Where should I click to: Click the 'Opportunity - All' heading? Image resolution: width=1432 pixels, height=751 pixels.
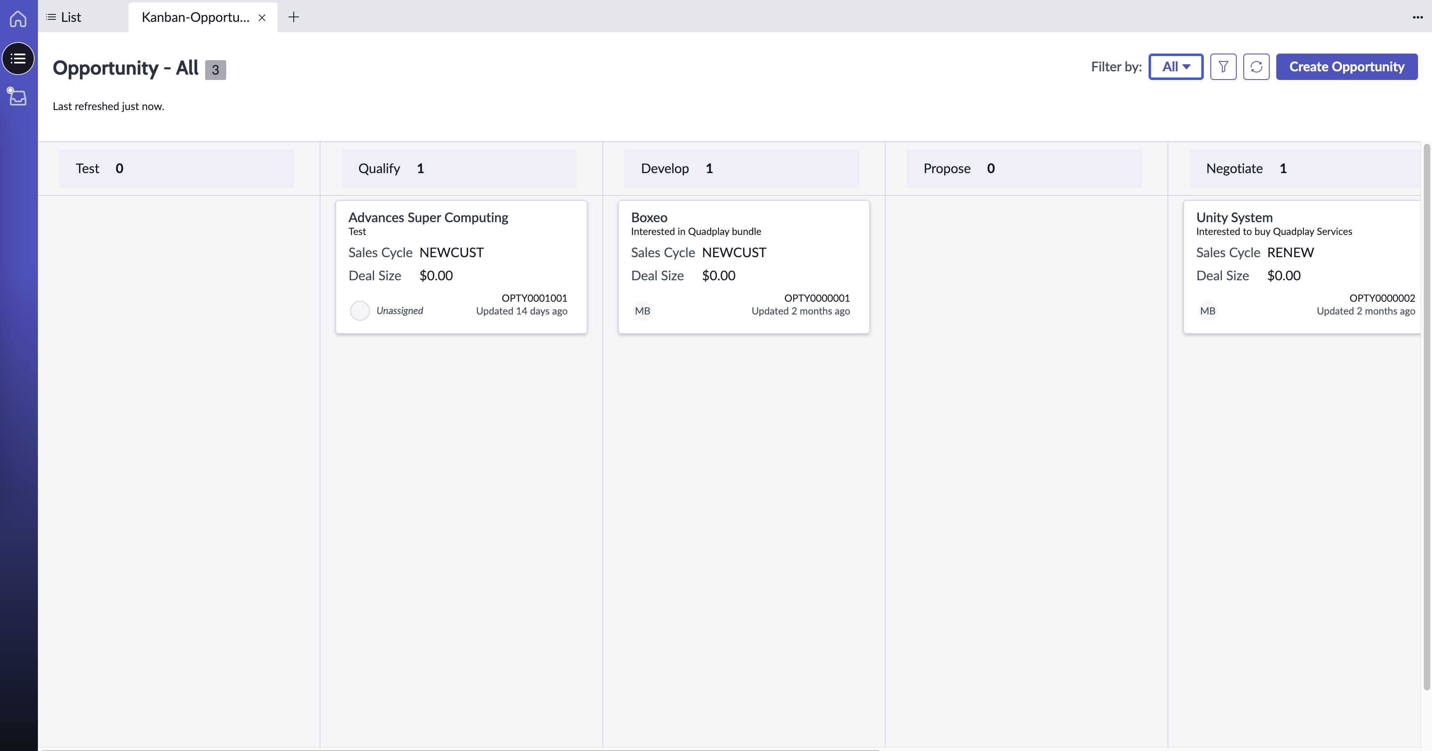125,68
